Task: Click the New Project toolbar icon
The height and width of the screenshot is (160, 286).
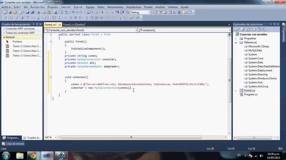Action: [5, 12]
